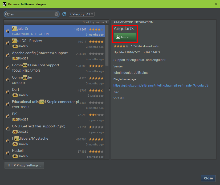Close the window with the title bar X
220x185 pixels.
tap(216, 4)
